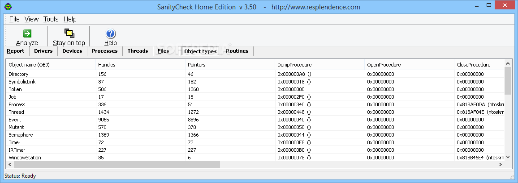The width and height of the screenshot is (518, 183).
Task: Click Event handles value 9065
Action: click(x=104, y=120)
